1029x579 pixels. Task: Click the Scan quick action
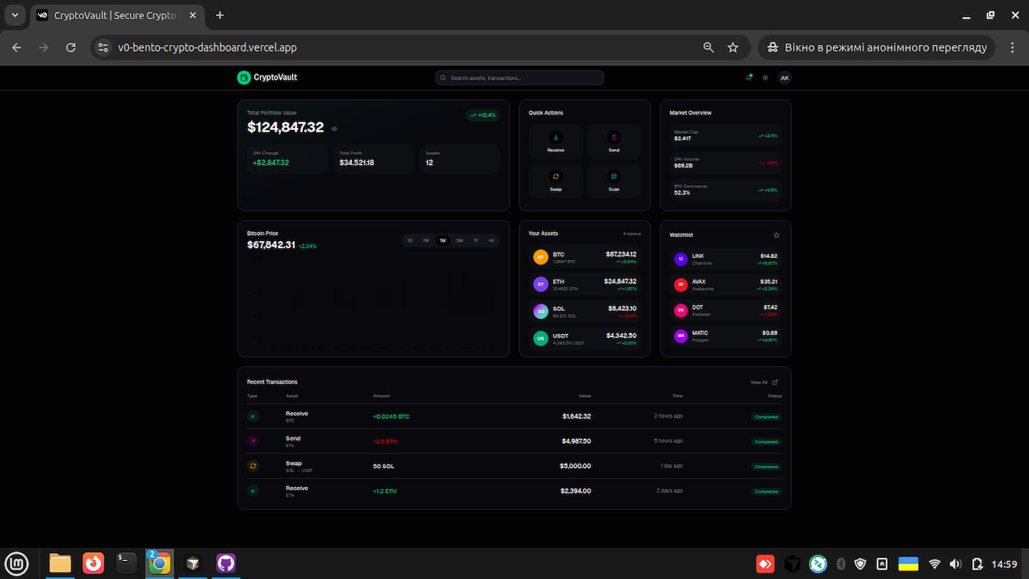pos(614,181)
